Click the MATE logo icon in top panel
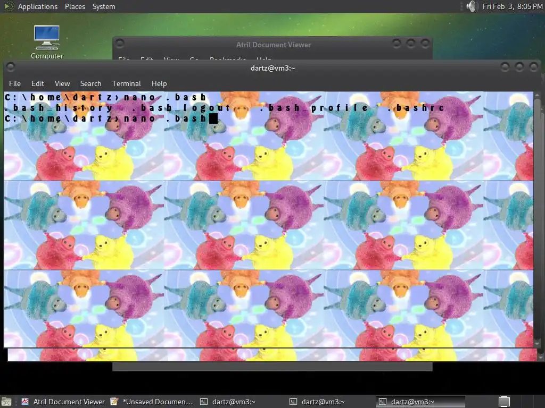The height and width of the screenshot is (408, 545). [9, 6]
